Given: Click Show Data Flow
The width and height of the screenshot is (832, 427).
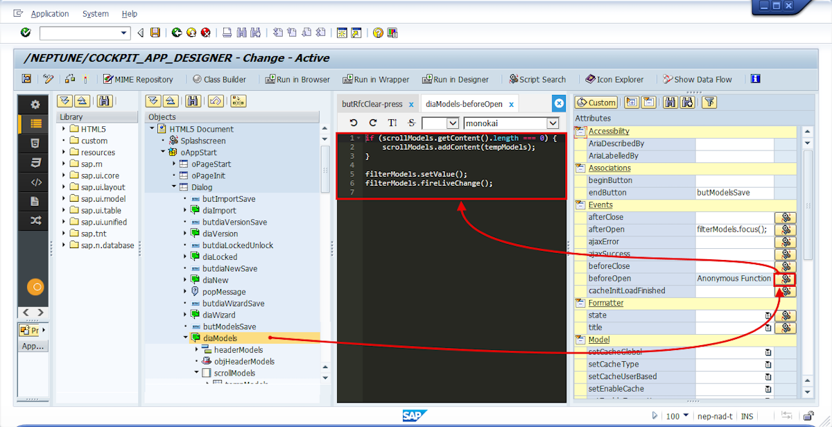Looking at the screenshot, I should 697,79.
